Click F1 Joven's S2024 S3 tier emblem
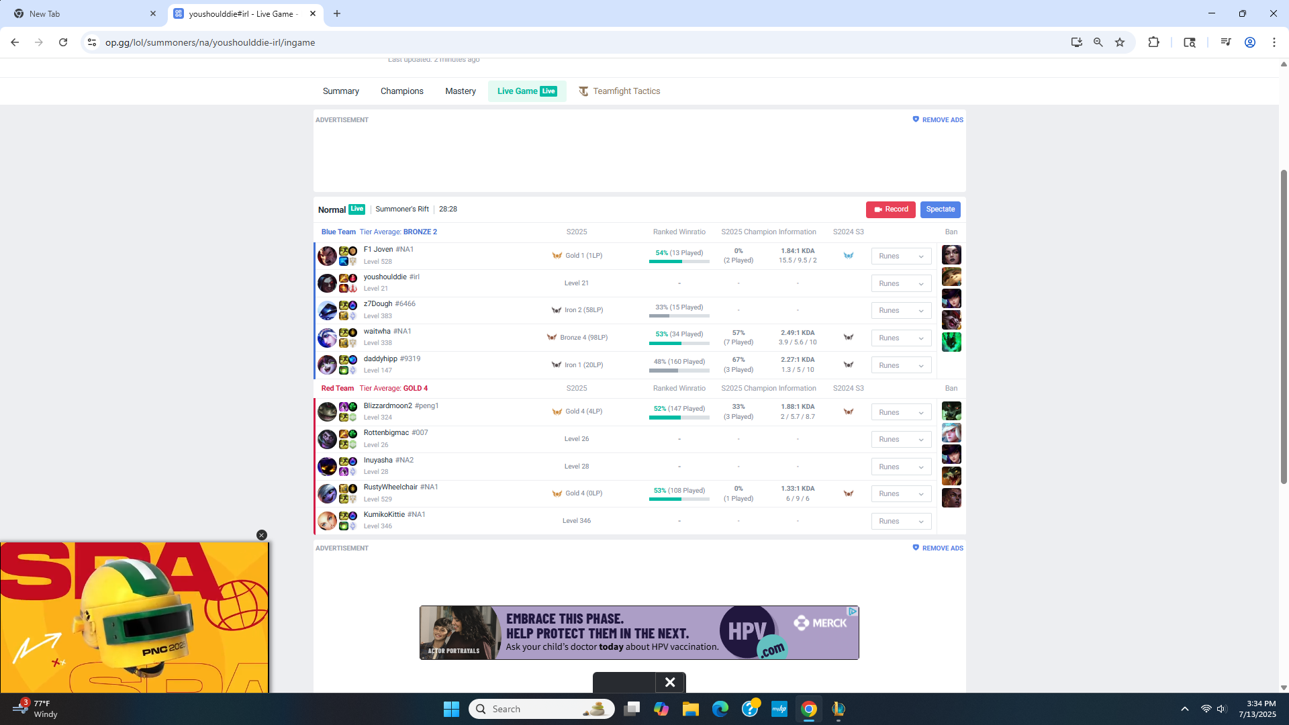 (849, 256)
